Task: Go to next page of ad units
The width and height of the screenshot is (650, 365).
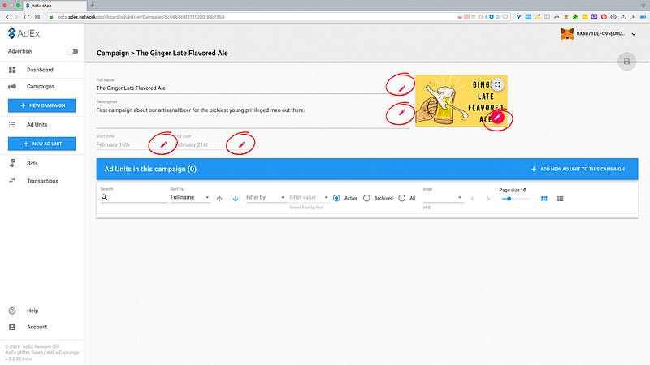Action: [x=488, y=199]
